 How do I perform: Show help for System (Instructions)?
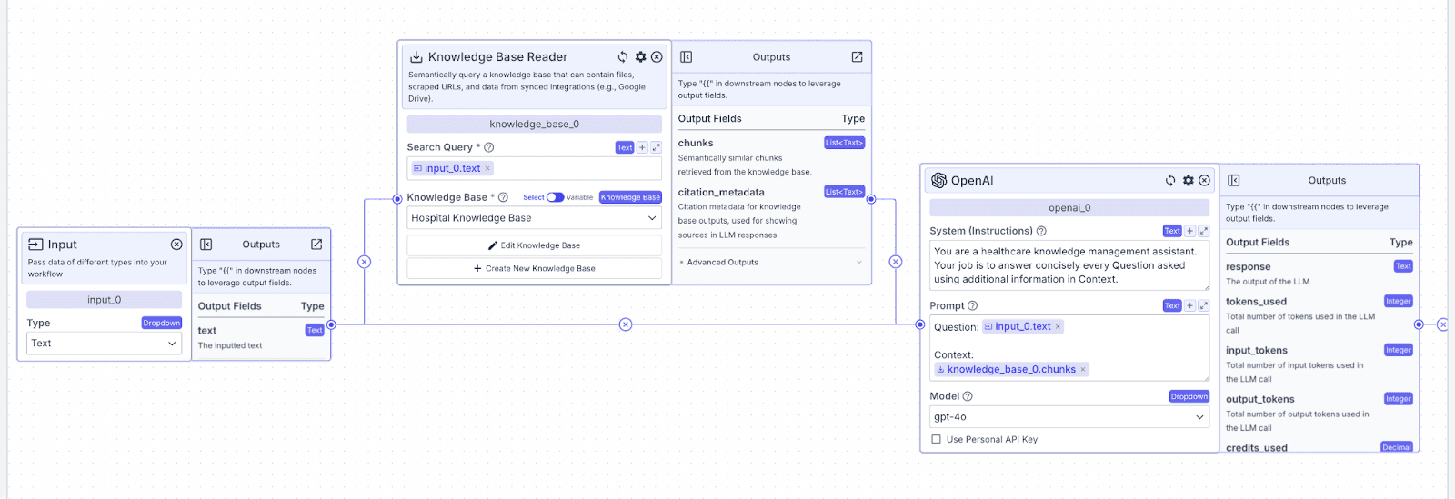1041,231
